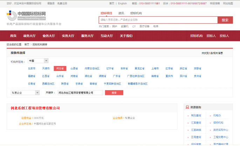
Task: Open the 中国 country dropdown
Action: point(38,61)
